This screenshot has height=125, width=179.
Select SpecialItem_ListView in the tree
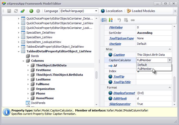click(39, 37)
